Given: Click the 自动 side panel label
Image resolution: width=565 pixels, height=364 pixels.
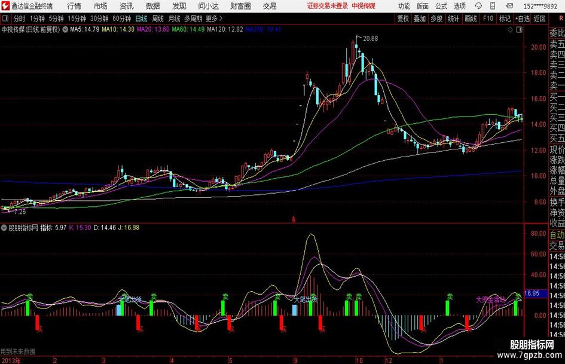Looking at the screenshot, I should pos(557,235).
